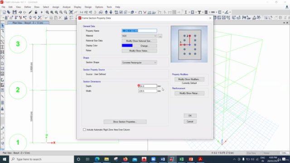Open the Material M20 dropdown
Image resolution: width=290 pixels, height=163 pixels.
(139, 36)
